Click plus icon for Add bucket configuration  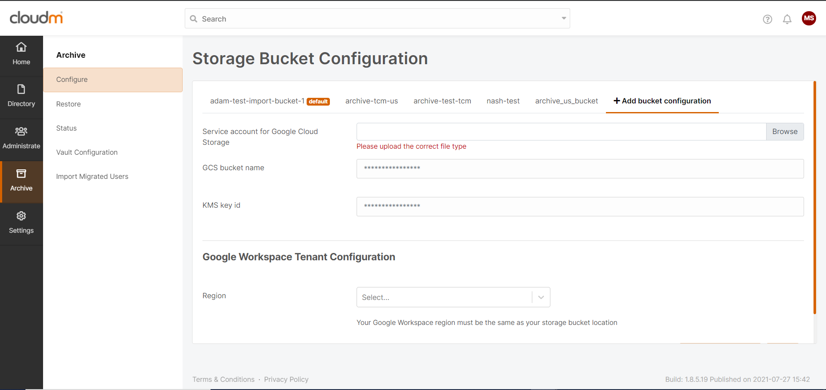[617, 101]
